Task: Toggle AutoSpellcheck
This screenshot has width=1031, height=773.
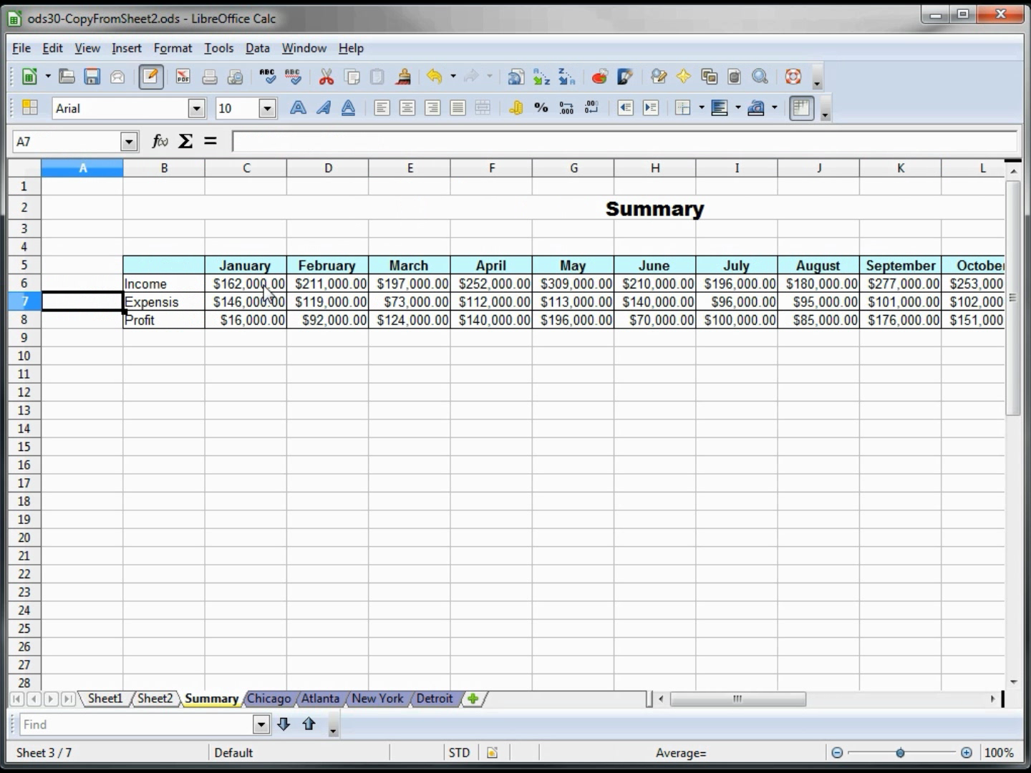Action: point(293,77)
